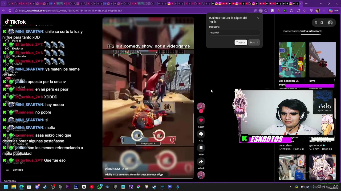Image resolution: width=341 pixels, height=191 pixels.
Task: Open File Explorer from taskbar
Action: click(14, 187)
